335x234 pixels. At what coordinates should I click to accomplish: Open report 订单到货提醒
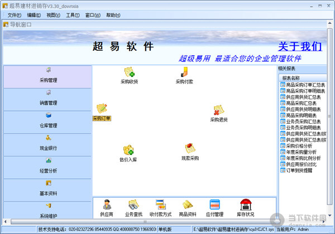[296, 170]
